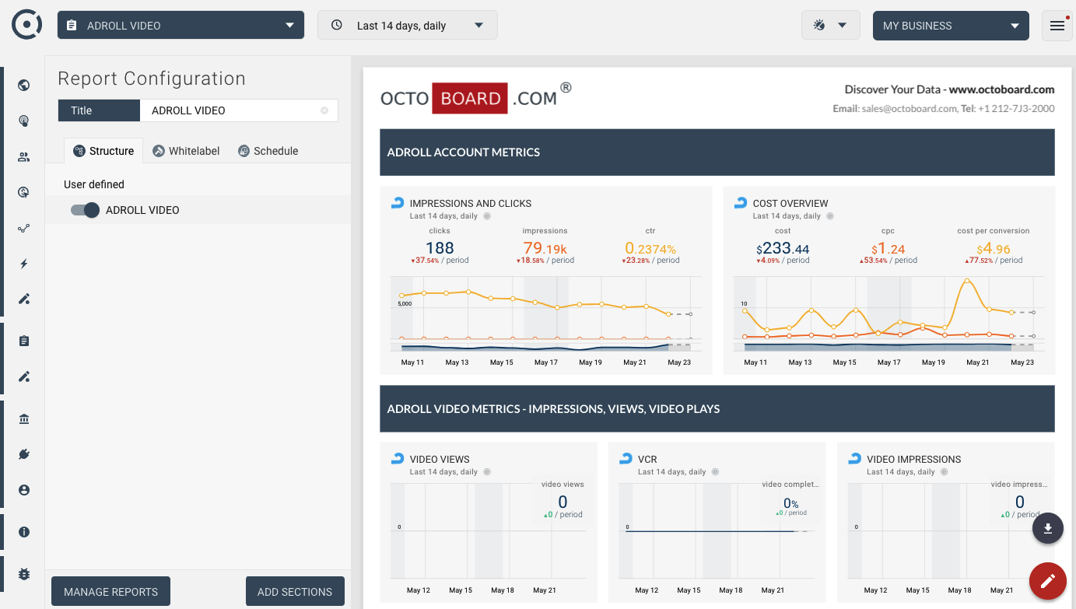Click the ADD SECTIONS button

click(295, 592)
